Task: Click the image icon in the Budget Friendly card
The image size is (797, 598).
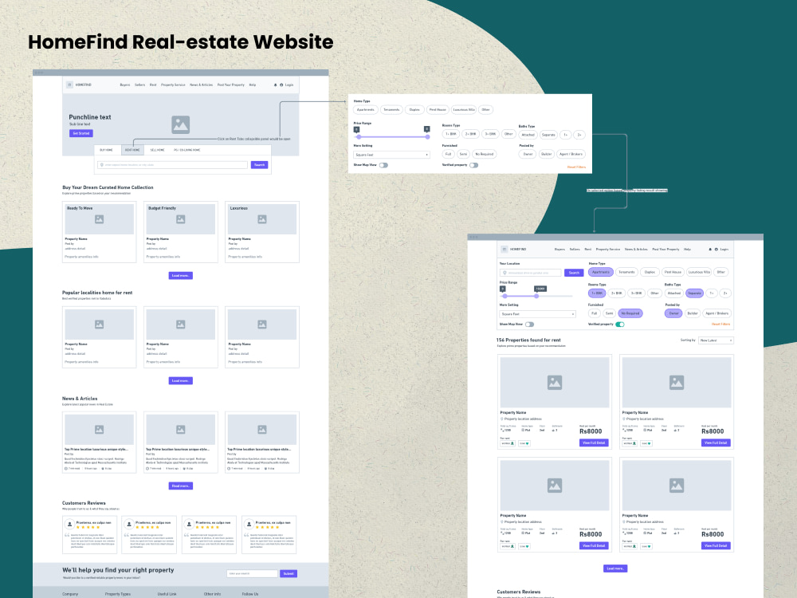Action: [x=180, y=219]
